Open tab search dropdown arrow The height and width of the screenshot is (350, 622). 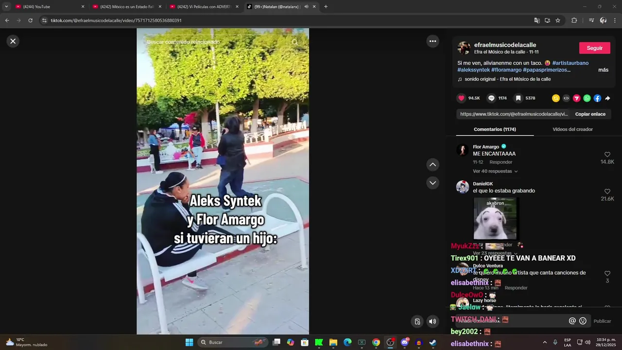pyautogui.click(x=6, y=7)
